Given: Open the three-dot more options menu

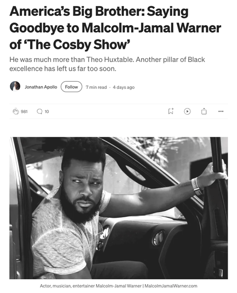Looking at the screenshot, I should [221, 111].
